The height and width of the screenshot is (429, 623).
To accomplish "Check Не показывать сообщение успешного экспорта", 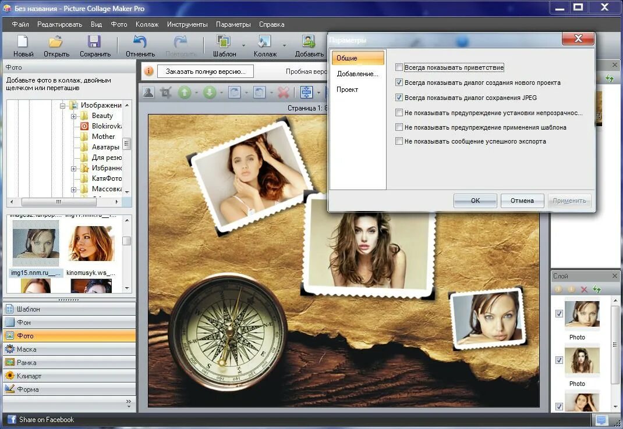I will (x=399, y=141).
